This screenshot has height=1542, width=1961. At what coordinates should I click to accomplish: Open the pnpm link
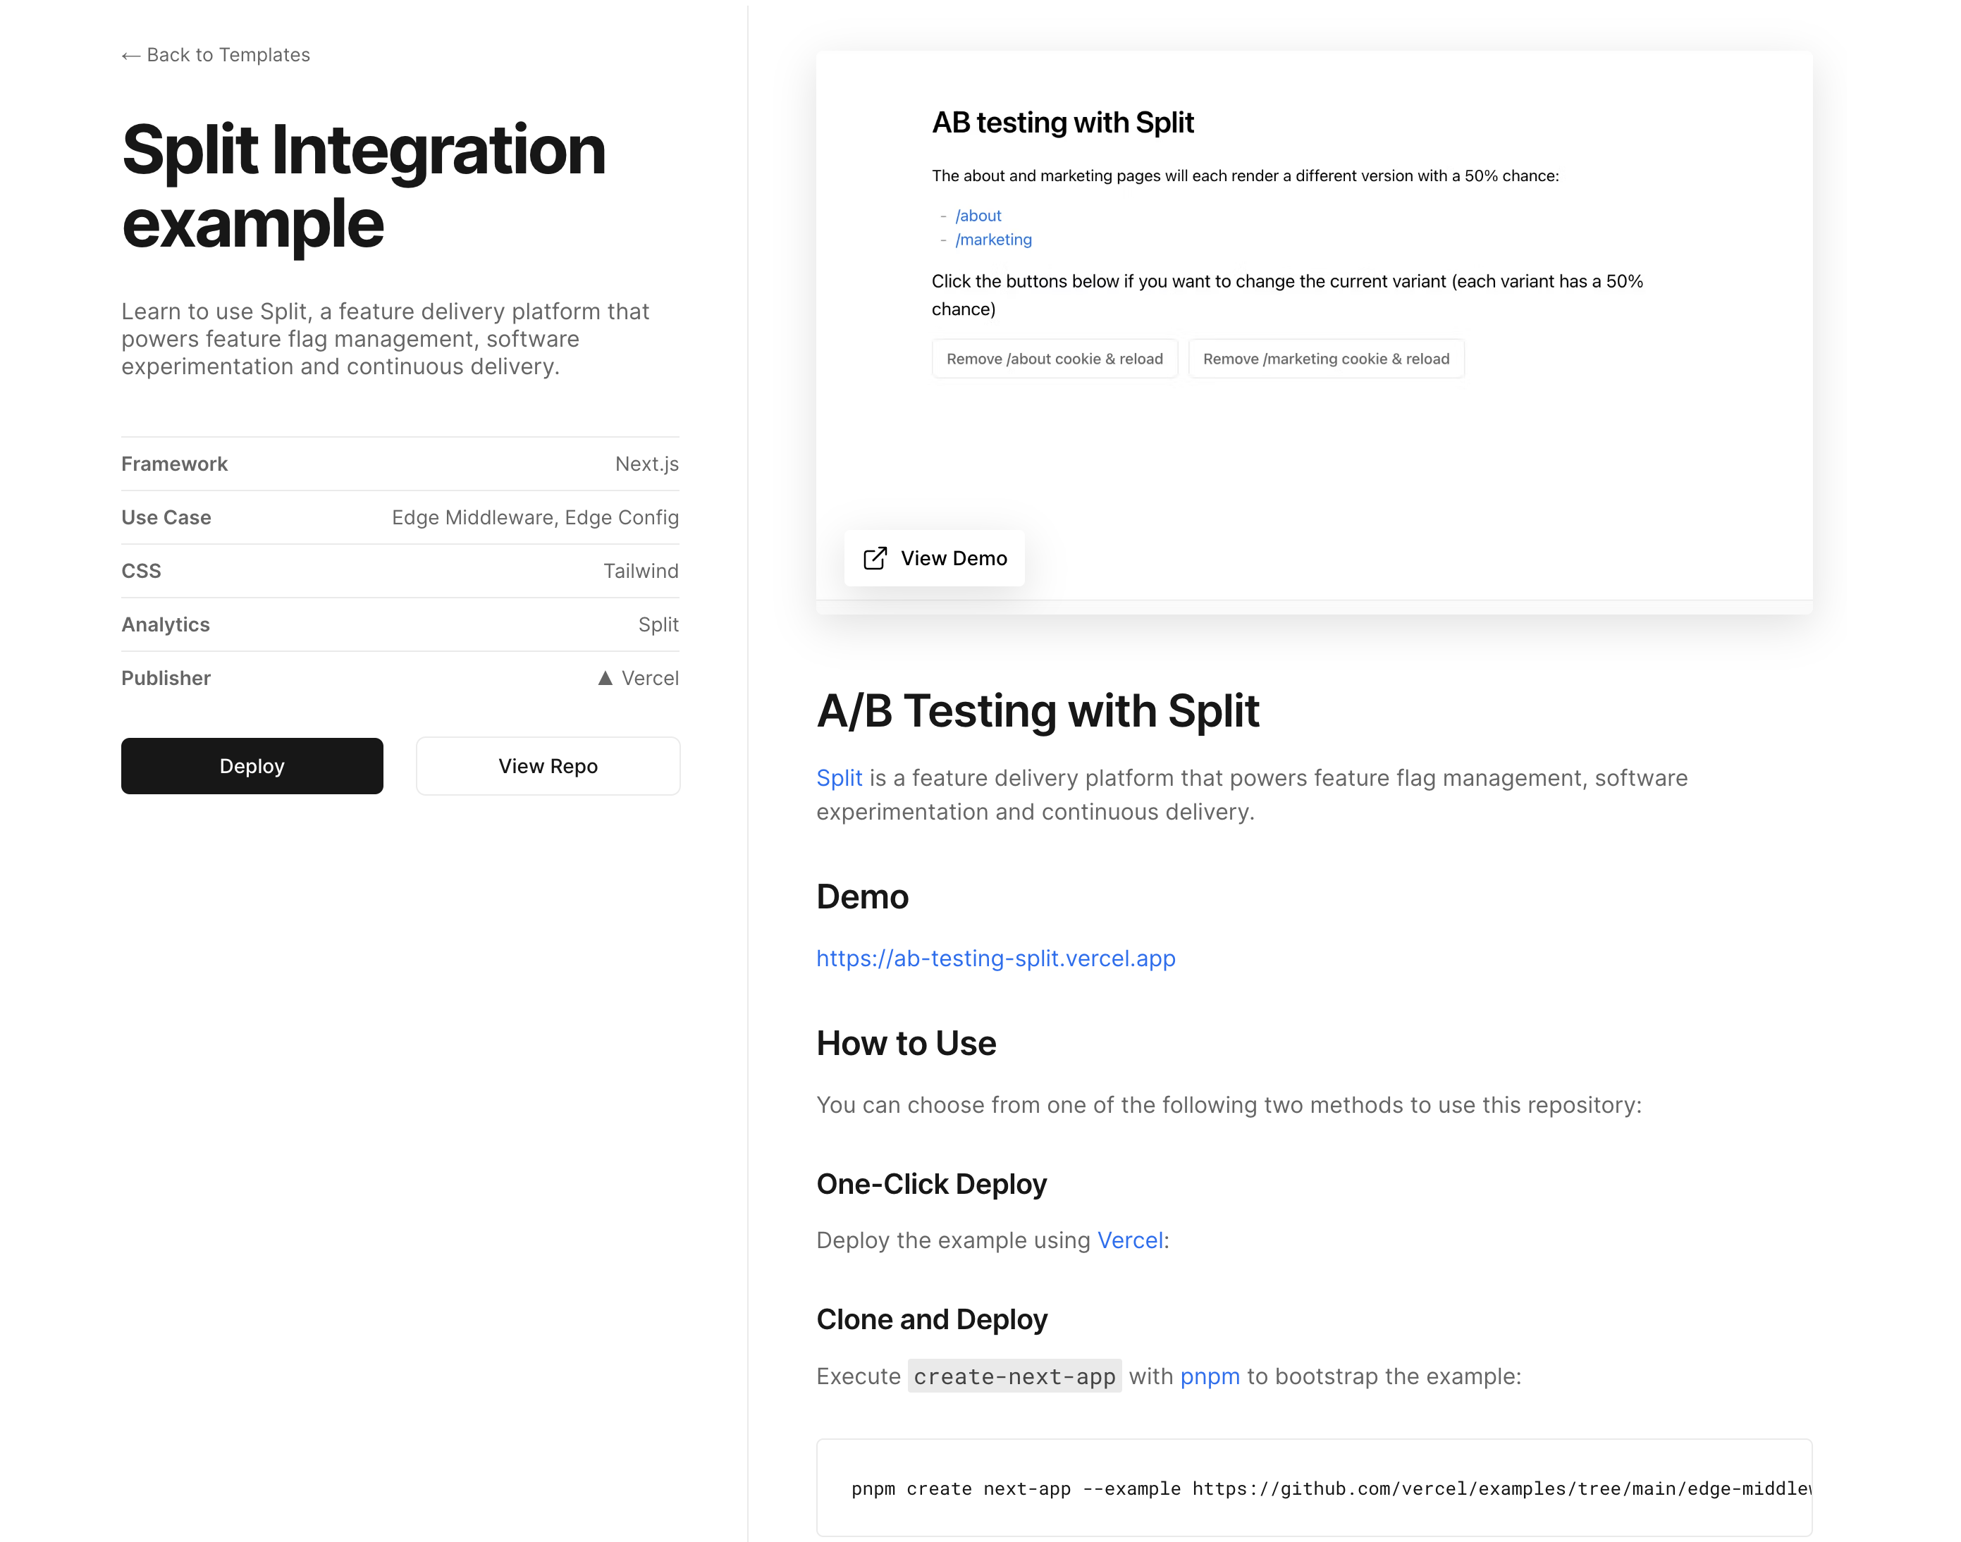1210,1377
